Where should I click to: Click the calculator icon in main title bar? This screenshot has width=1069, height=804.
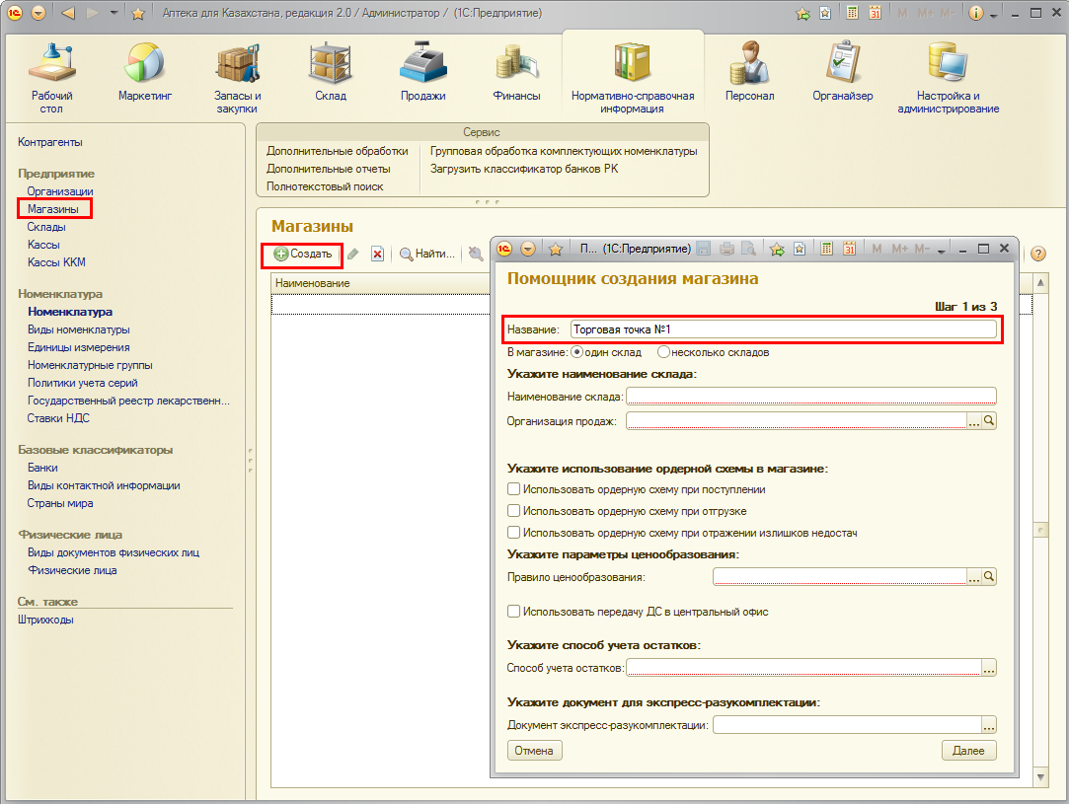[x=852, y=14]
